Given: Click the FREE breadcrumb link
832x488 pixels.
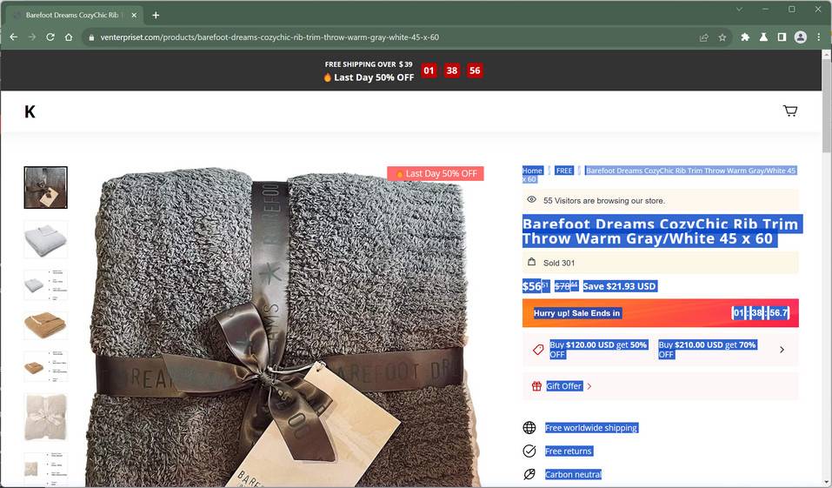Looking at the screenshot, I should [x=564, y=170].
